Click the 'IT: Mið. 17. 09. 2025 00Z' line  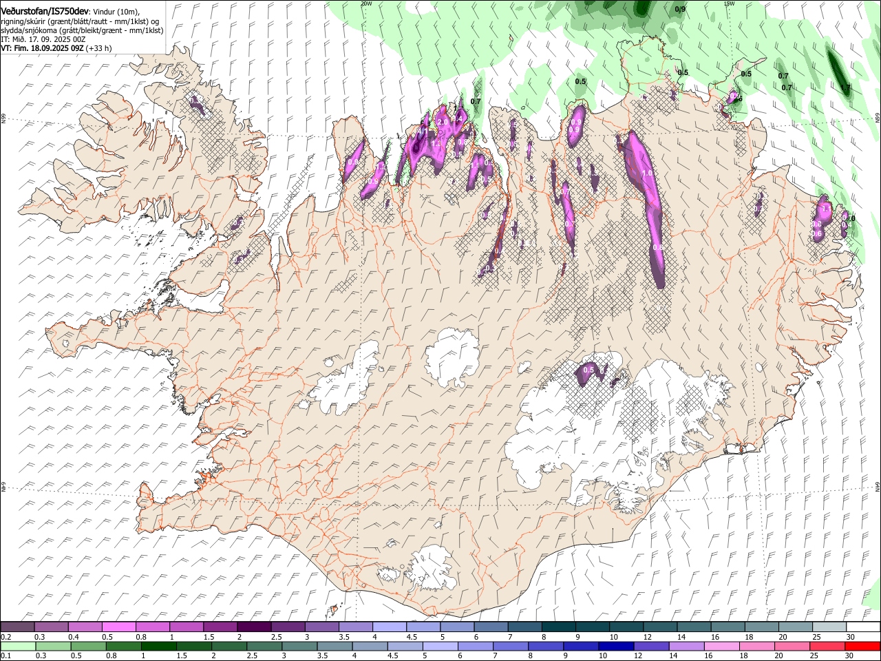[43, 39]
